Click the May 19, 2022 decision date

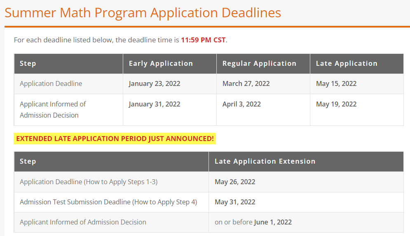(336, 104)
